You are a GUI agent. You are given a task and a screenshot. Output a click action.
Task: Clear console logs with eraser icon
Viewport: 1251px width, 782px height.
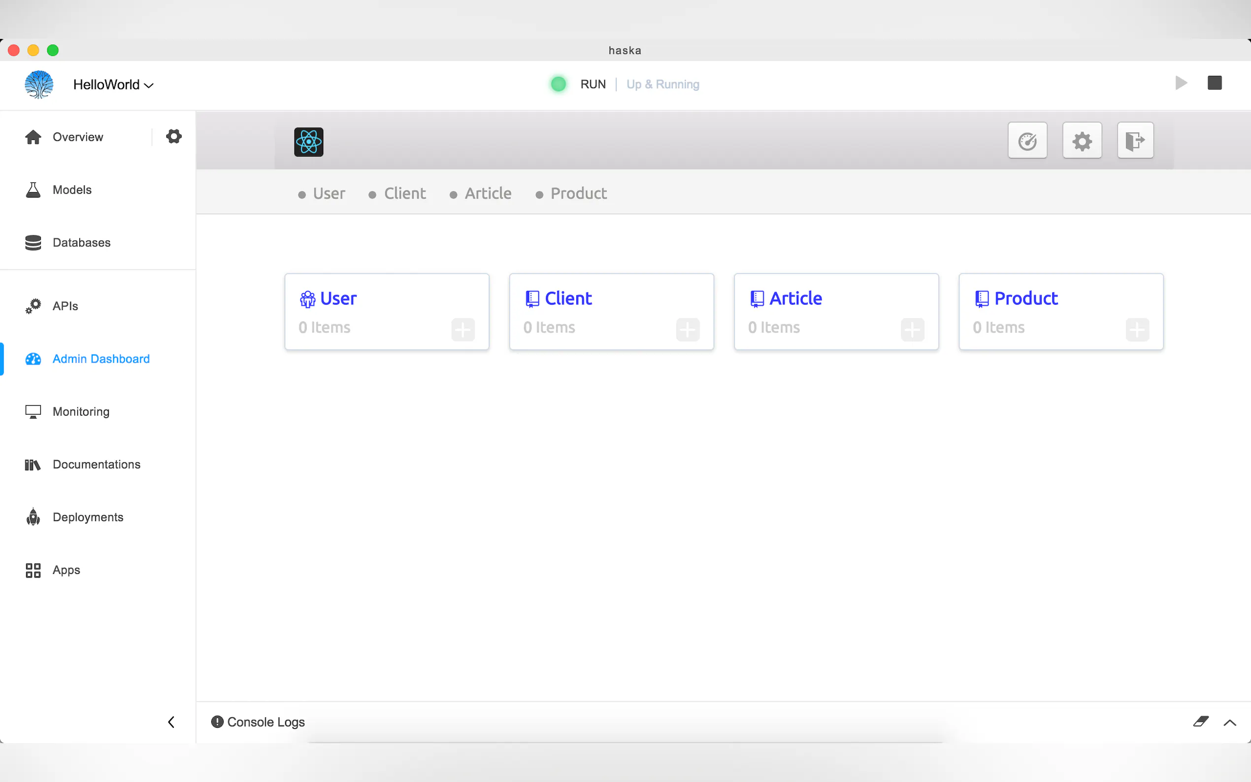1200,721
